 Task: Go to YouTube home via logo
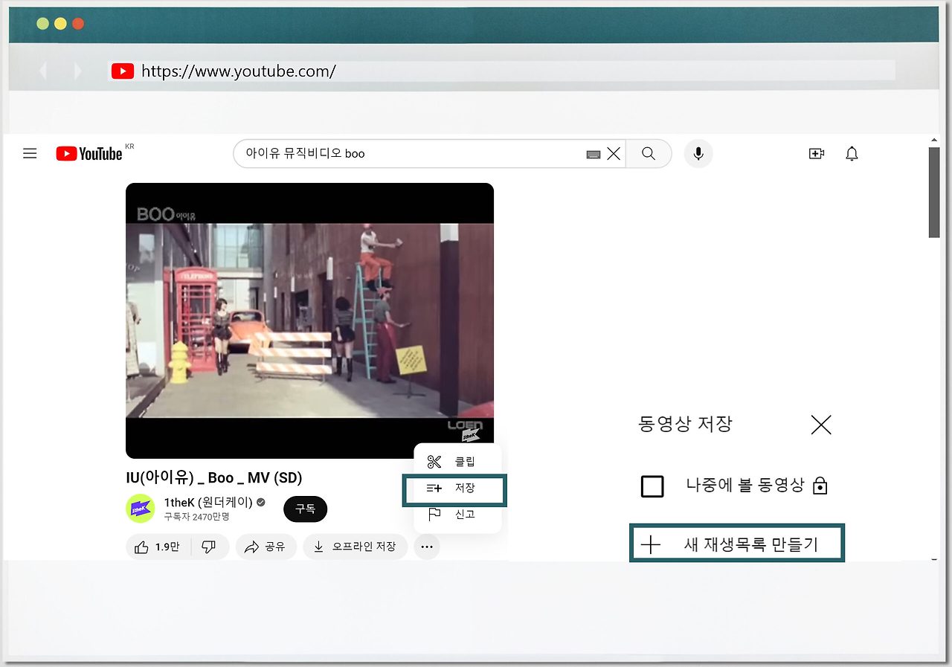89,153
